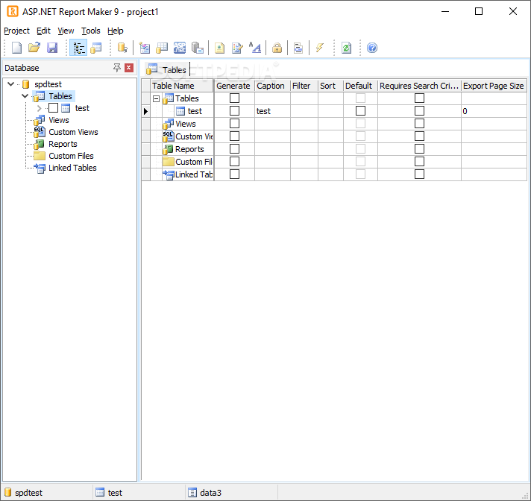Open the Help menu
The width and height of the screenshot is (531, 501).
(116, 31)
